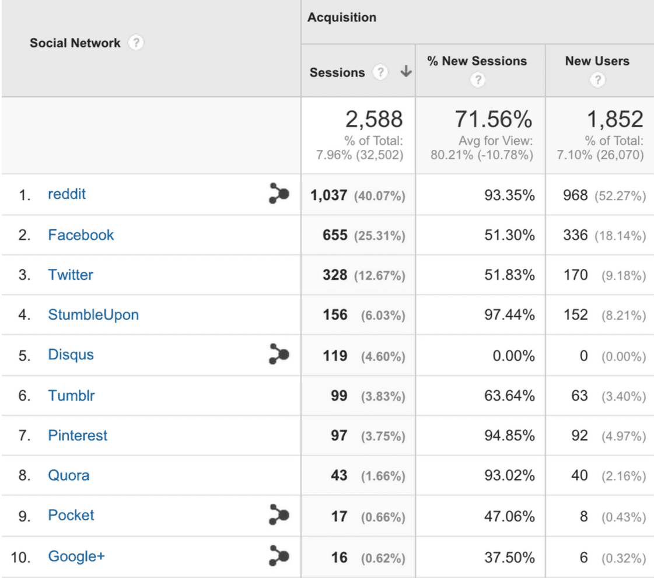Open the Disqus row's hub data icon

279,354
